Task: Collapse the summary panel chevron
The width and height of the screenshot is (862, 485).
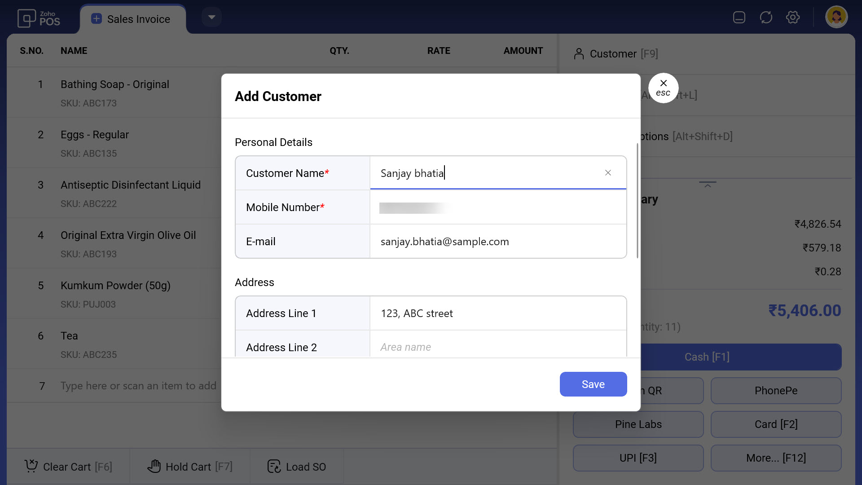Action: point(708,185)
